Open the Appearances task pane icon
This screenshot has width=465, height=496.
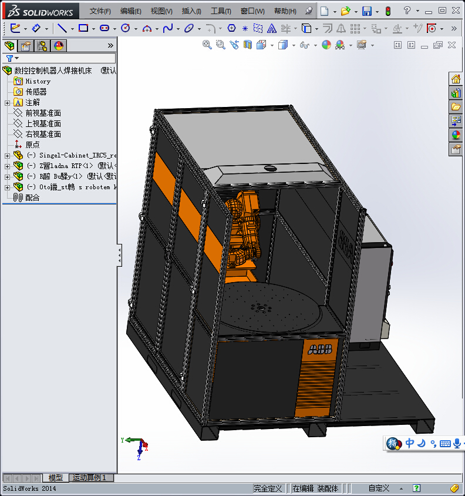click(x=456, y=135)
